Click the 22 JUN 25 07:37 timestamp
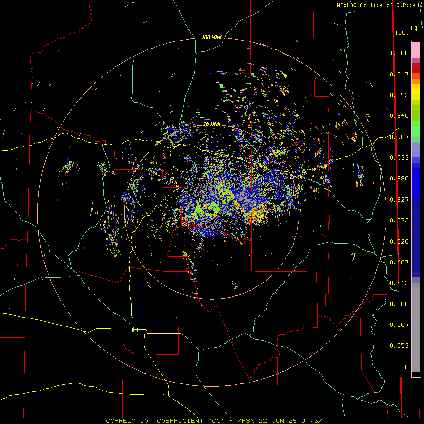Screen dimensions: 424x424 click(290, 421)
